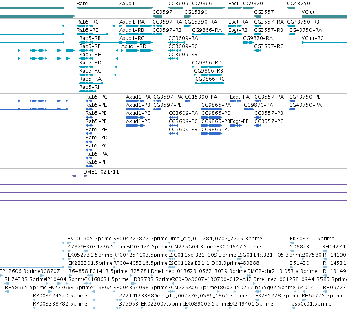
Task: Select transcript Rab5-RG
Action: pos(90,71)
